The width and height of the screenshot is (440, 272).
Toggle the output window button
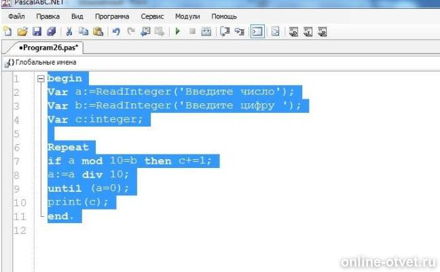pos(257,31)
